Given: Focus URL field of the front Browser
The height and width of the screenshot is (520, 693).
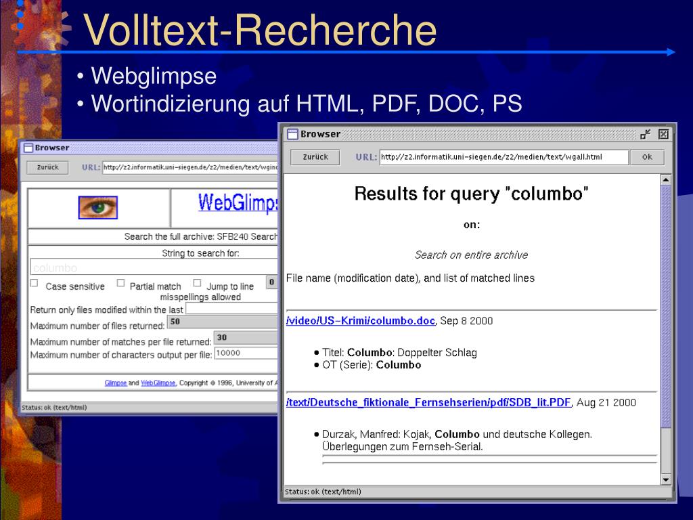Looking at the screenshot, I should click(504, 157).
